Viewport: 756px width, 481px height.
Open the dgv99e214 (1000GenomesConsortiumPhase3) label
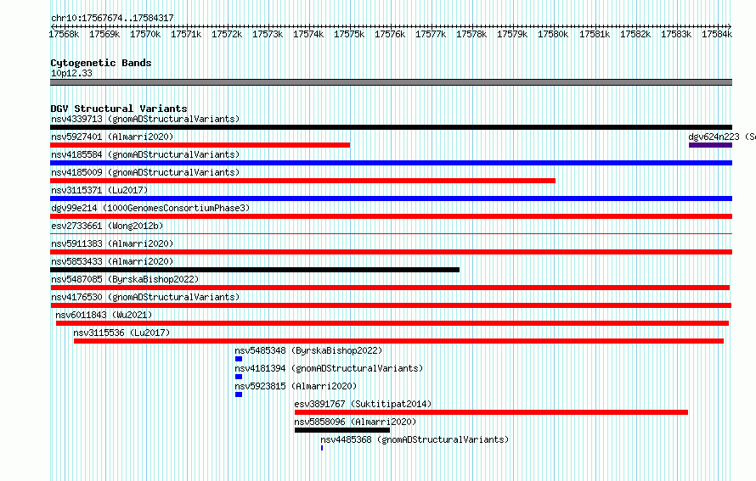[x=150, y=208]
